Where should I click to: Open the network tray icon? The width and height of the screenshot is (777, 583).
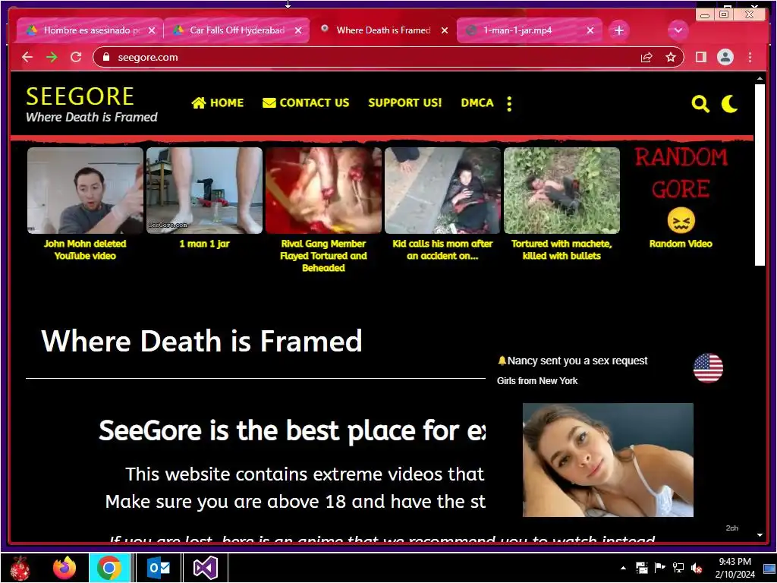pos(678,568)
